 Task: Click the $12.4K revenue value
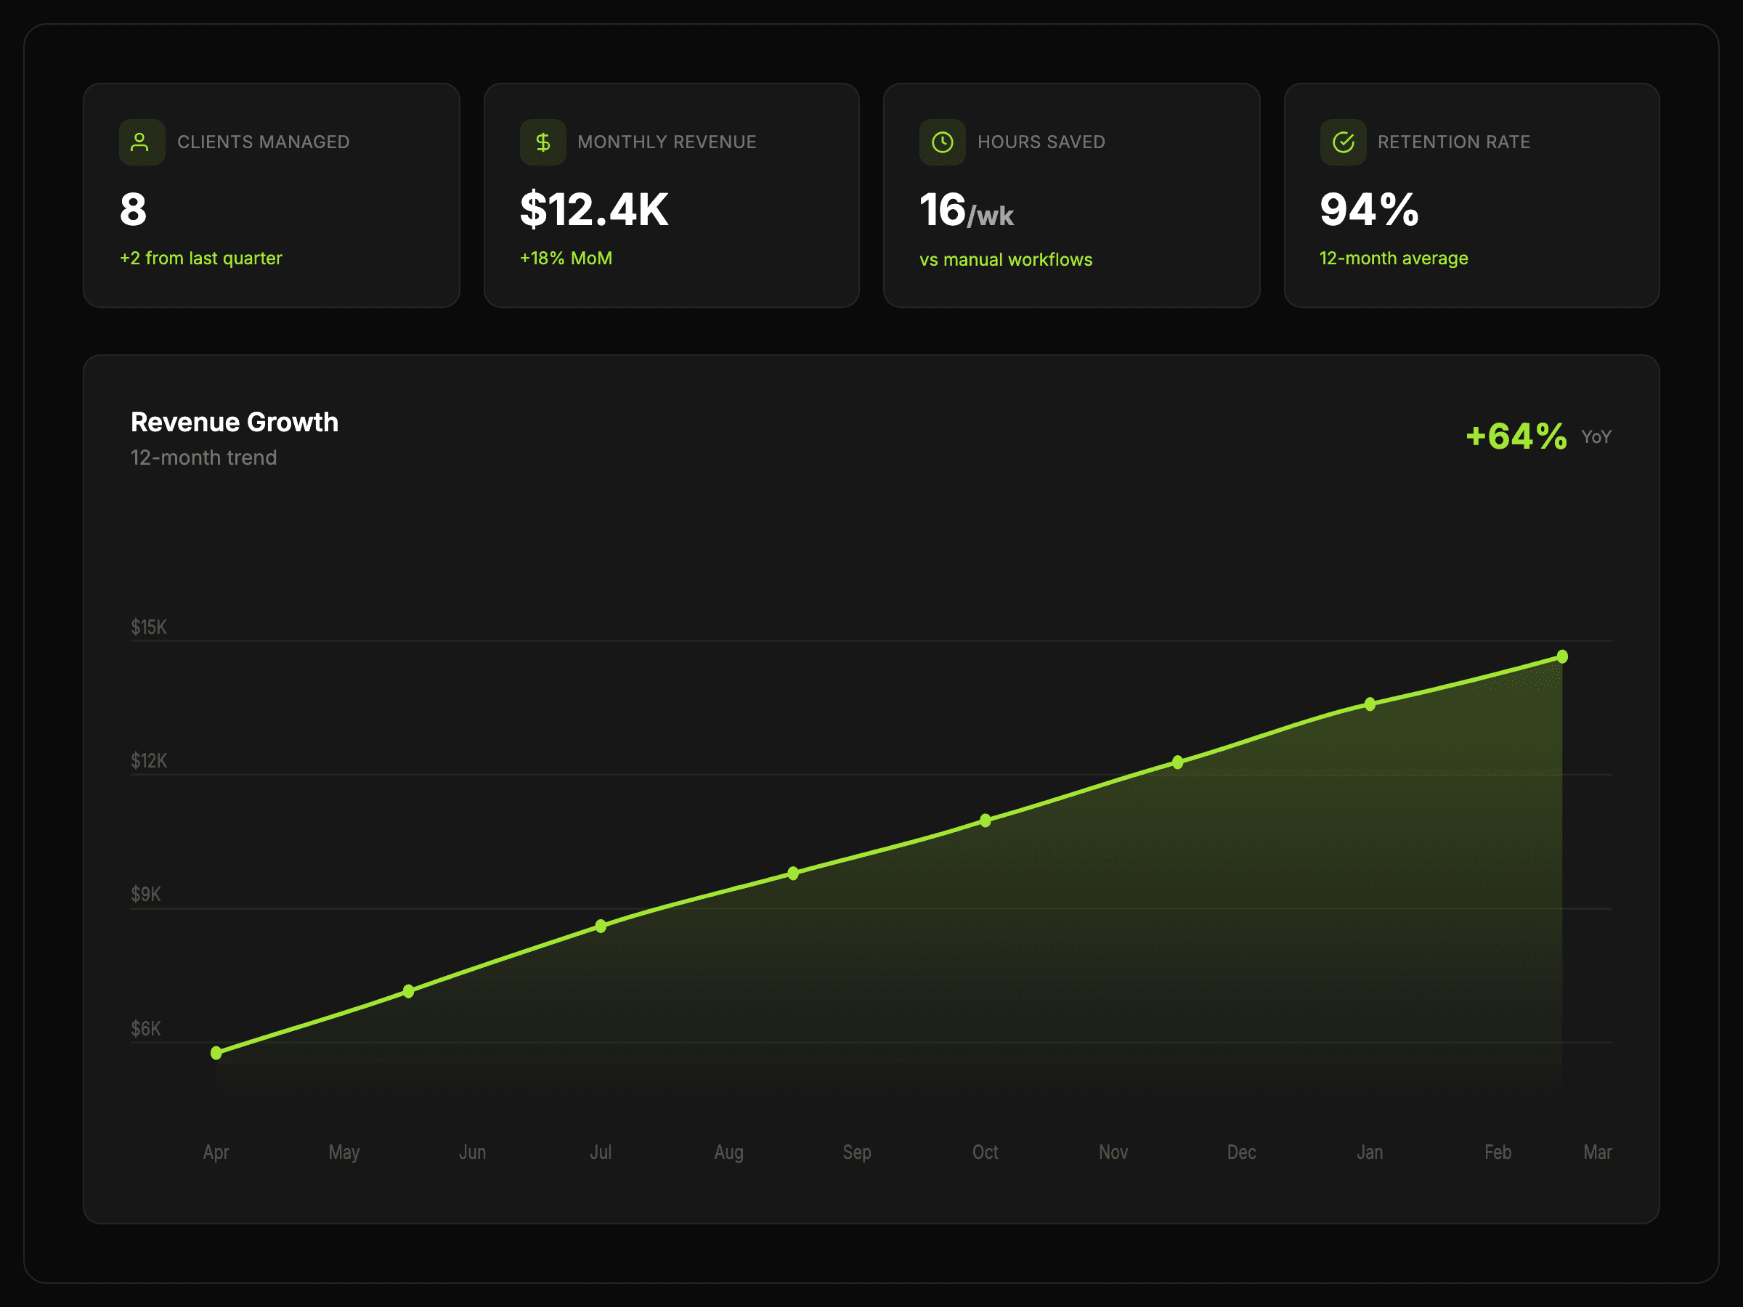593,210
